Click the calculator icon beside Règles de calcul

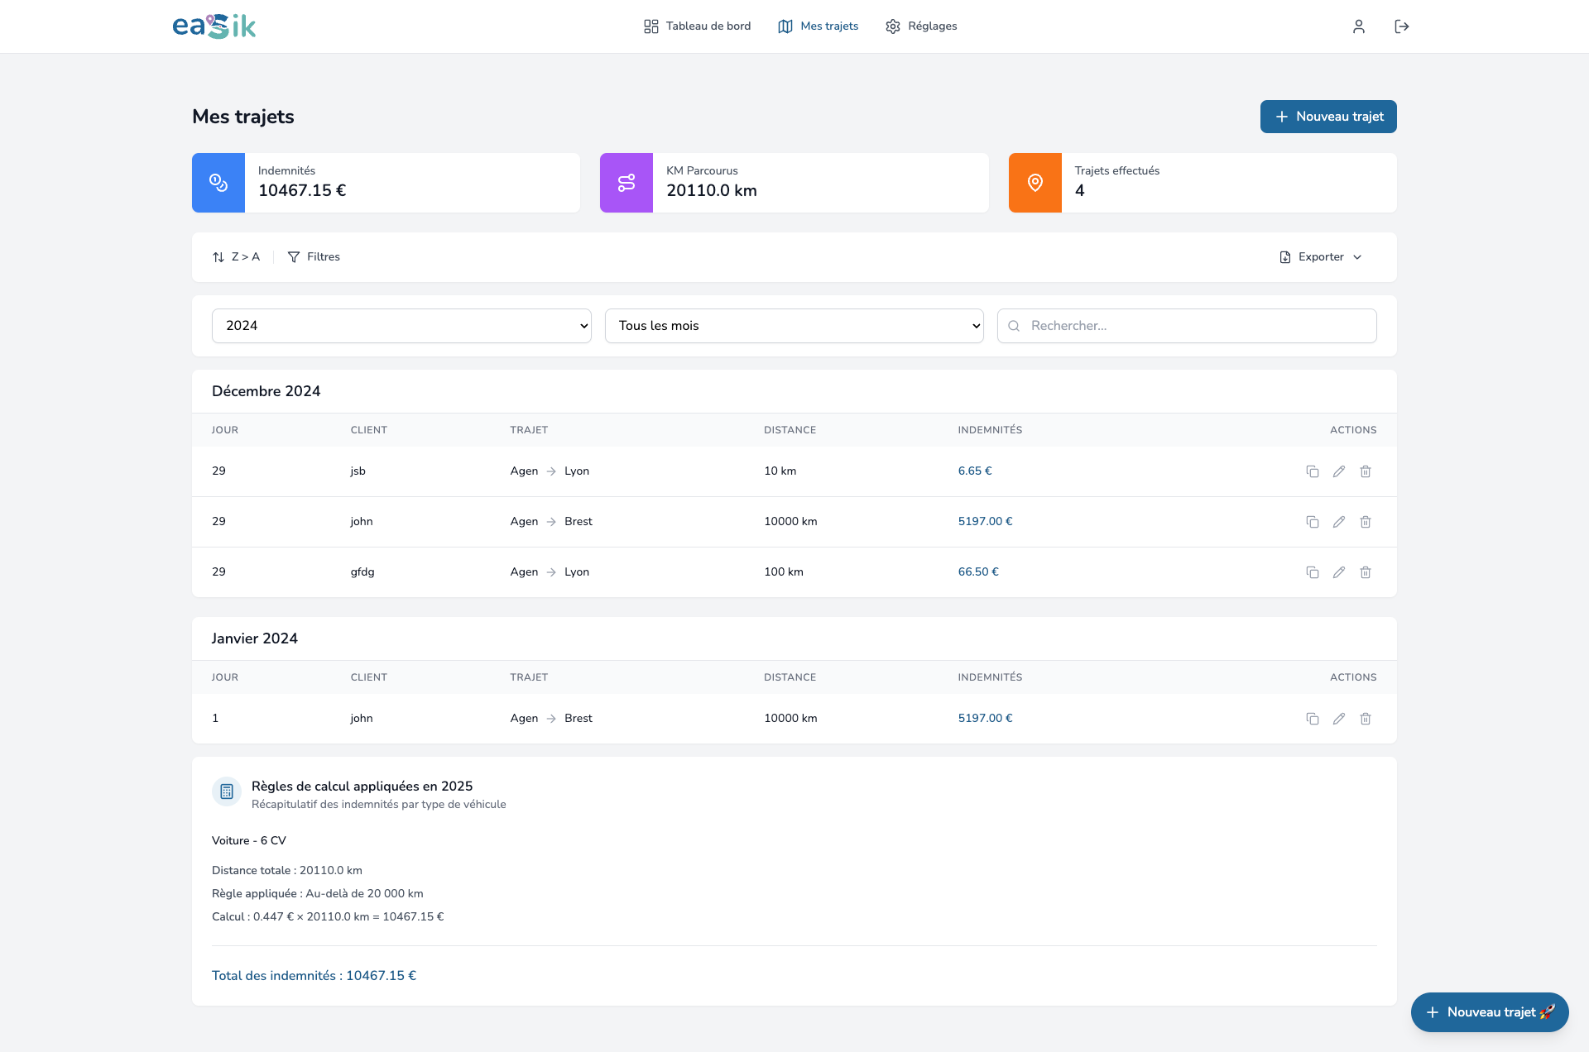(227, 791)
